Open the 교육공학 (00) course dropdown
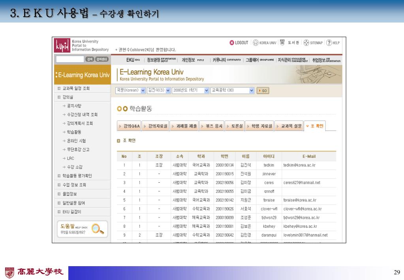Screen dimensions: 404x280 (x=232, y=90)
